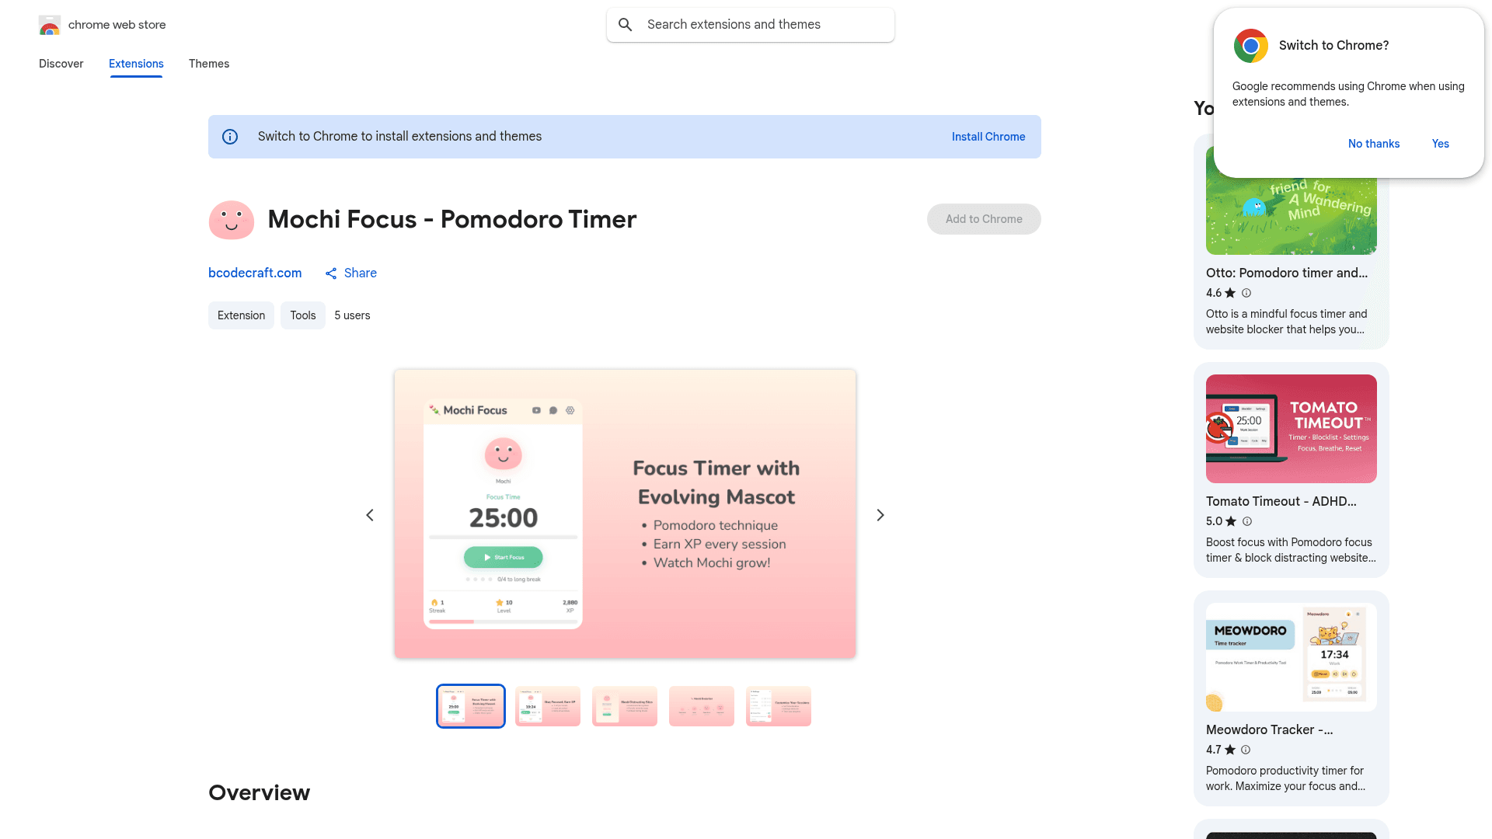This screenshot has width=1492, height=839.
Task: Open the Discover section
Action: pos(61,64)
